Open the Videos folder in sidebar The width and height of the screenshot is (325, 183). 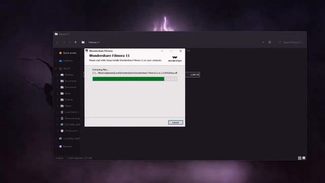pyautogui.click(x=68, y=106)
